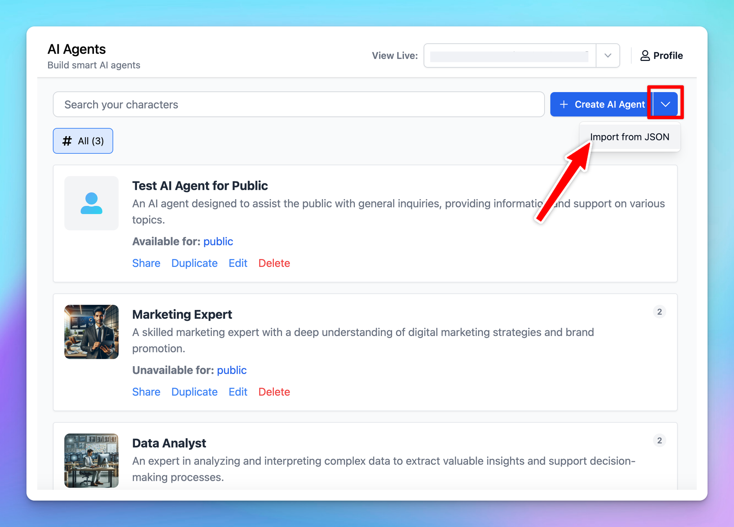Click Test AI Agent placeholder avatar icon
Viewport: 734px width, 527px height.
point(91,203)
